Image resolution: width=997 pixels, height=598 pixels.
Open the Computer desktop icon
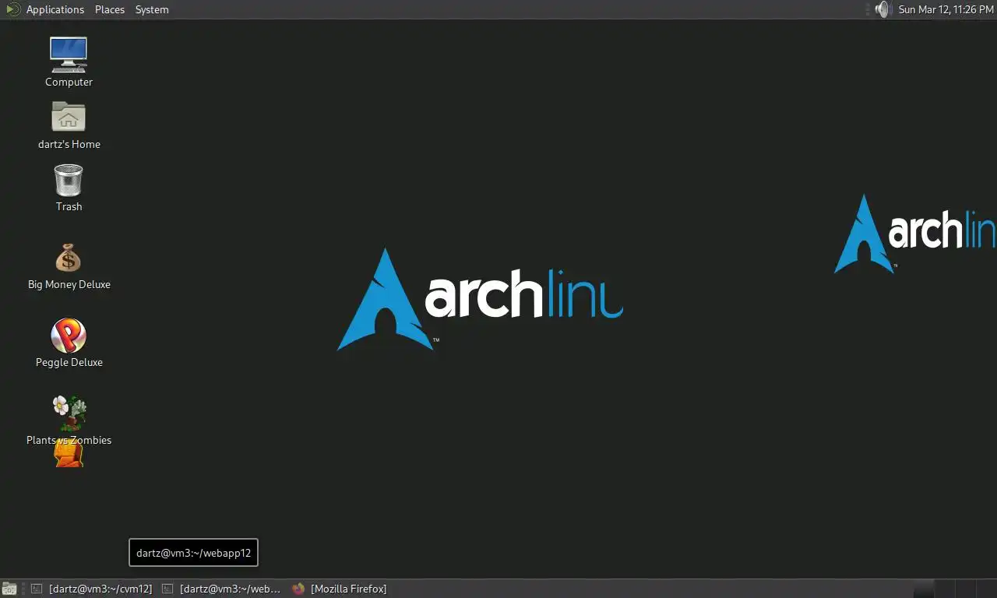click(x=69, y=55)
